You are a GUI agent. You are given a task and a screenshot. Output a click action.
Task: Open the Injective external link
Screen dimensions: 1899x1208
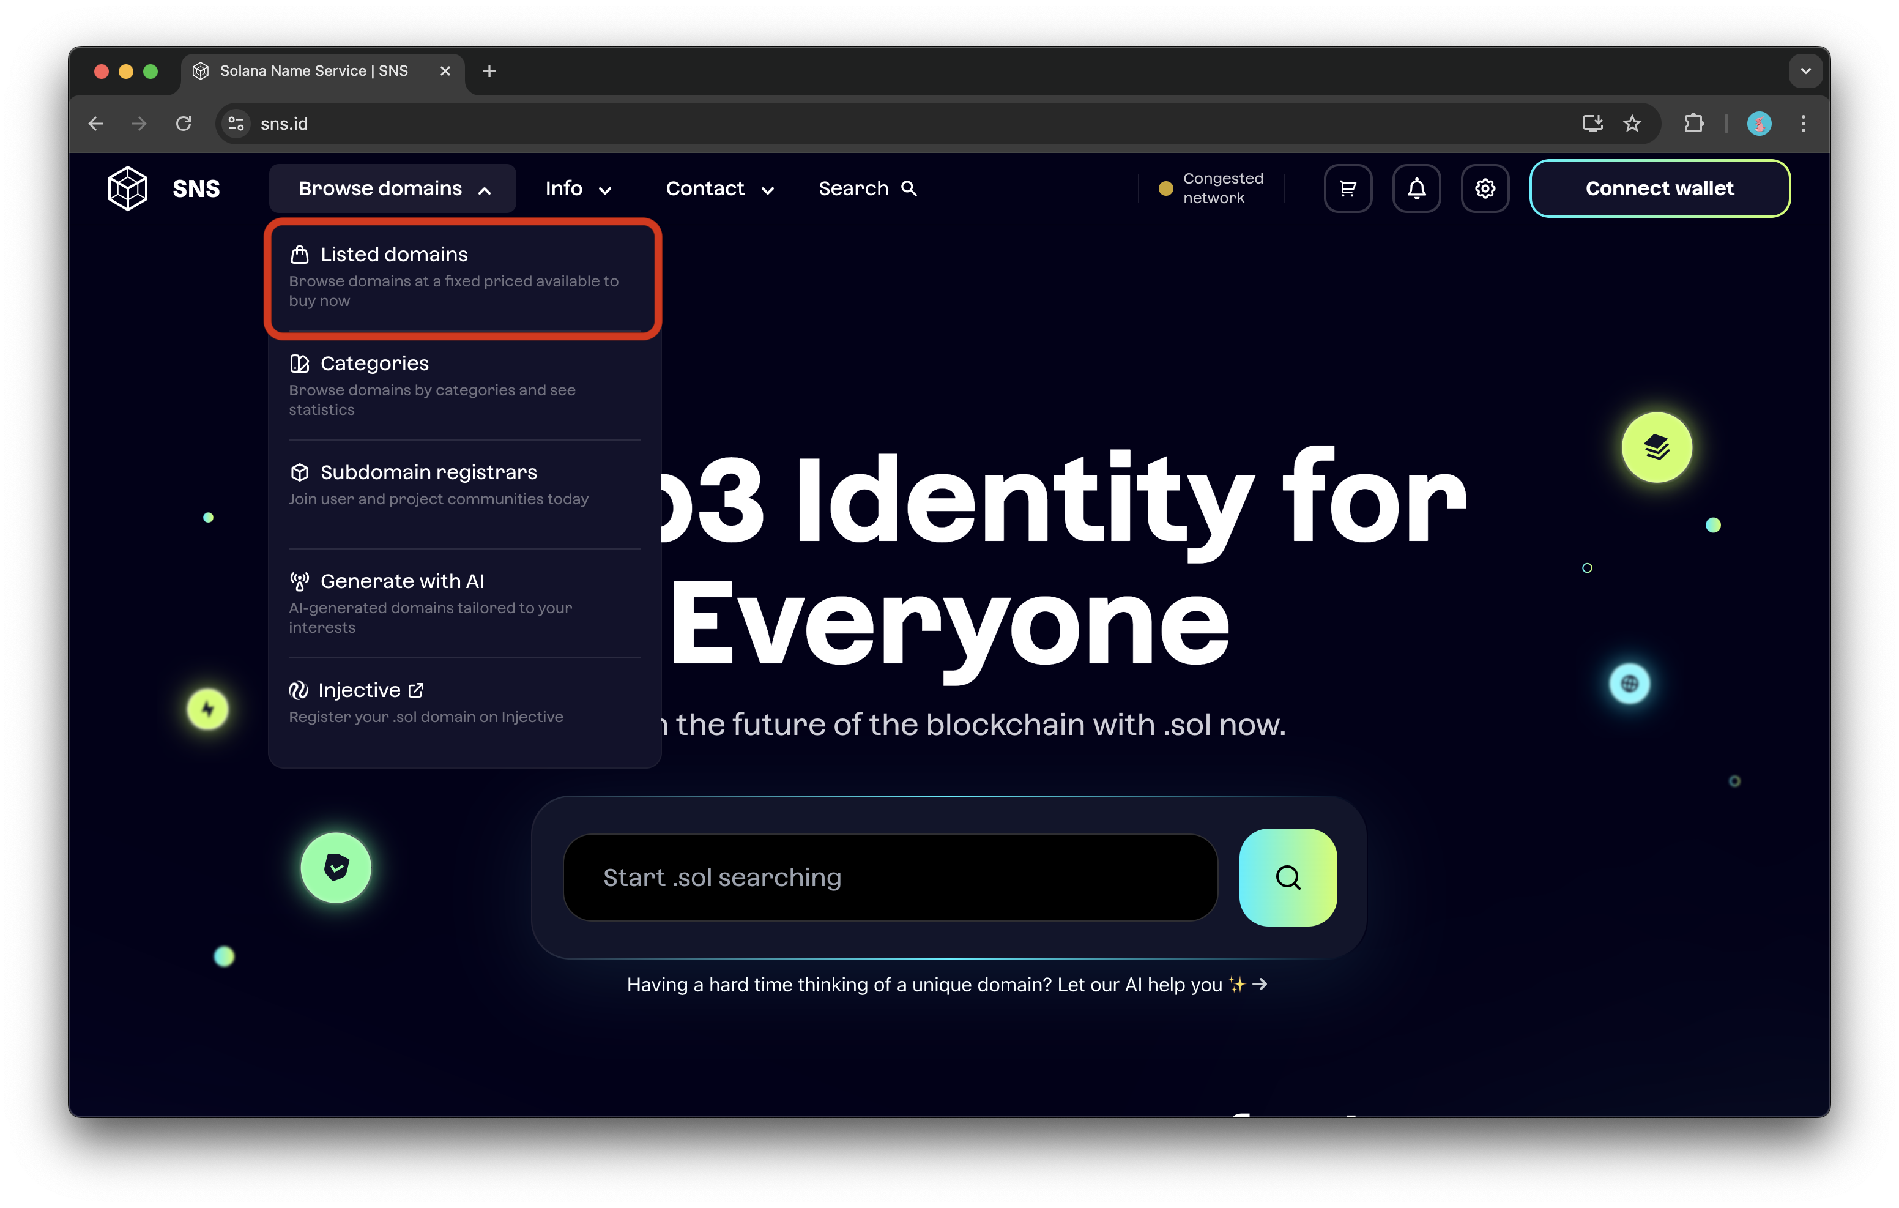click(x=359, y=690)
